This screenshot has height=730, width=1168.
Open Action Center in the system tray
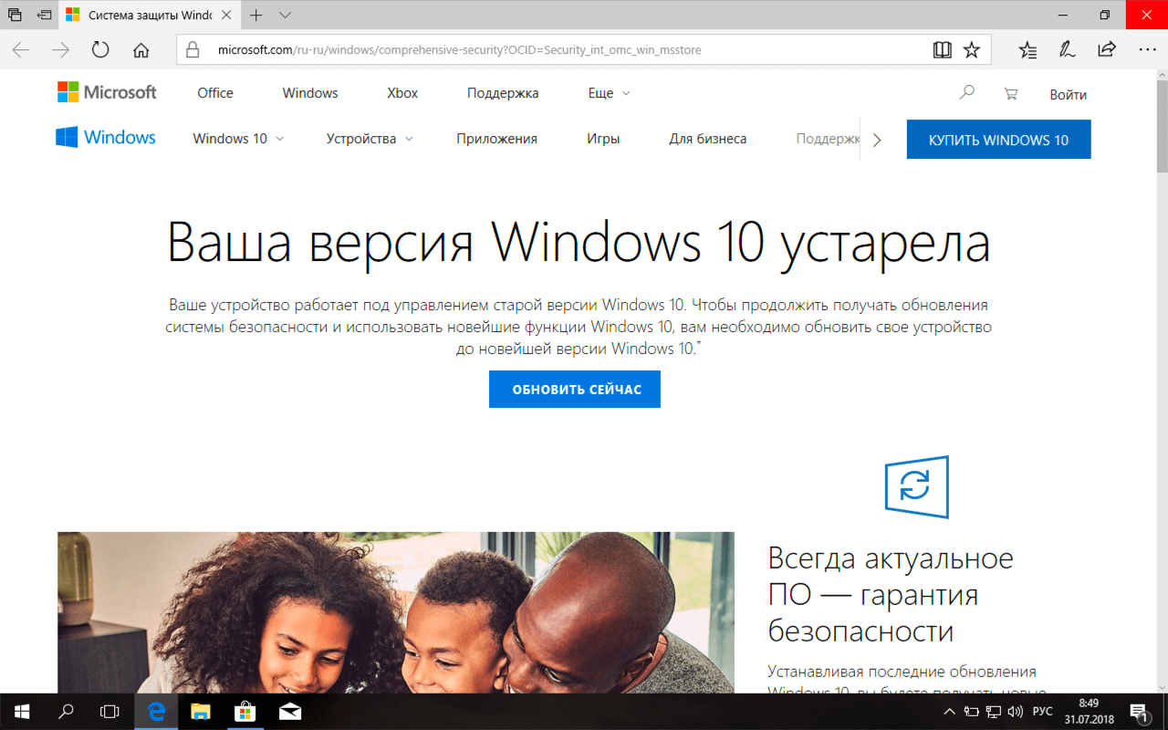click(x=1139, y=711)
